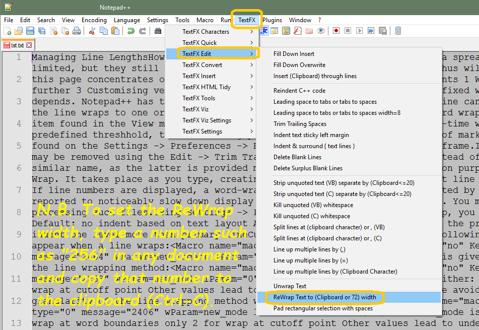Expand the TextFX HTML Tidy submenu
Viewport: 479px width, 330px height.
point(212,87)
